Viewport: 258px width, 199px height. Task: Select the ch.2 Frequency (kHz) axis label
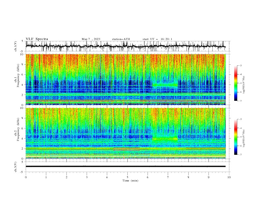pos(17,129)
